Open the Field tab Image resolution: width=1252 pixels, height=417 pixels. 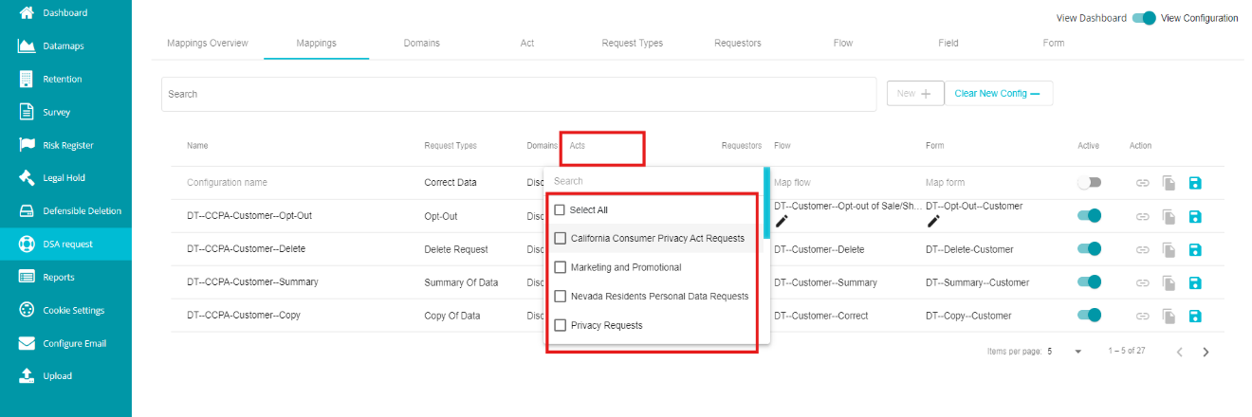click(948, 44)
